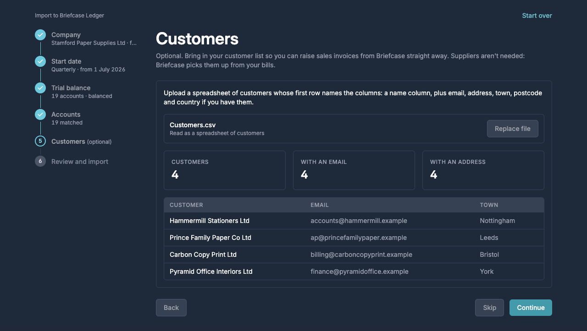Screen dimensions: 587x331
Task: Click the Customers.csv file name
Action: point(193,125)
